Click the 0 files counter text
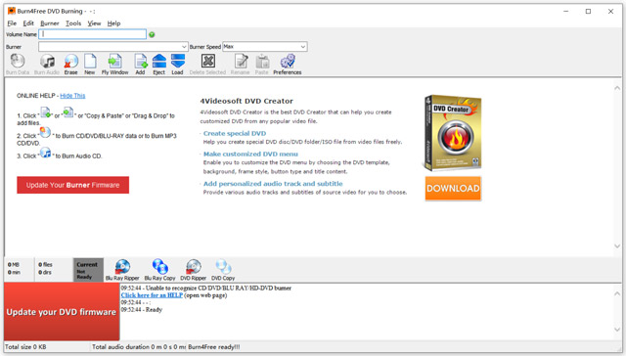The height and width of the screenshot is (356, 626). pyautogui.click(x=45, y=265)
